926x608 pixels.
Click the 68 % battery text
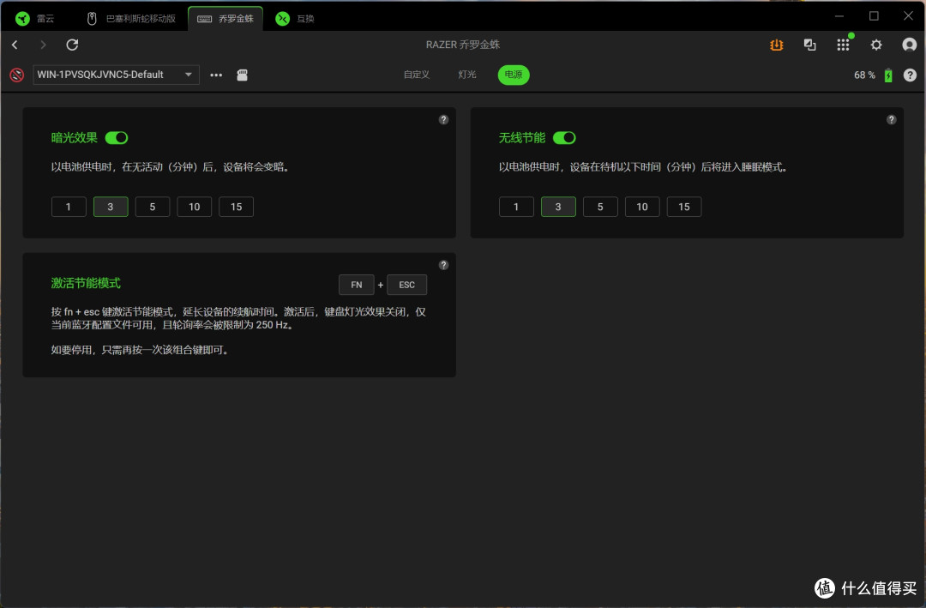pyautogui.click(x=864, y=75)
